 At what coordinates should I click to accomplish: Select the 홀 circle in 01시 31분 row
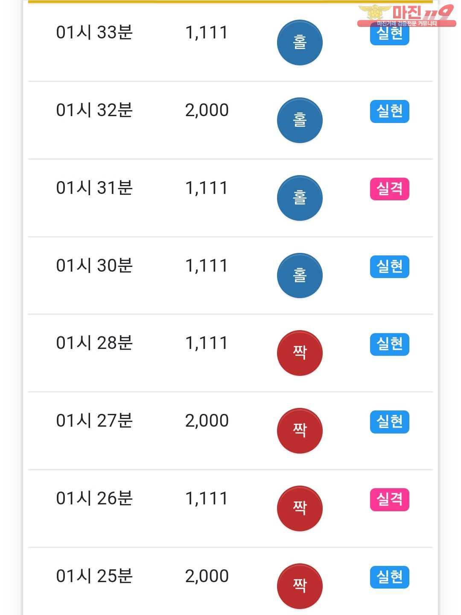(300, 198)
